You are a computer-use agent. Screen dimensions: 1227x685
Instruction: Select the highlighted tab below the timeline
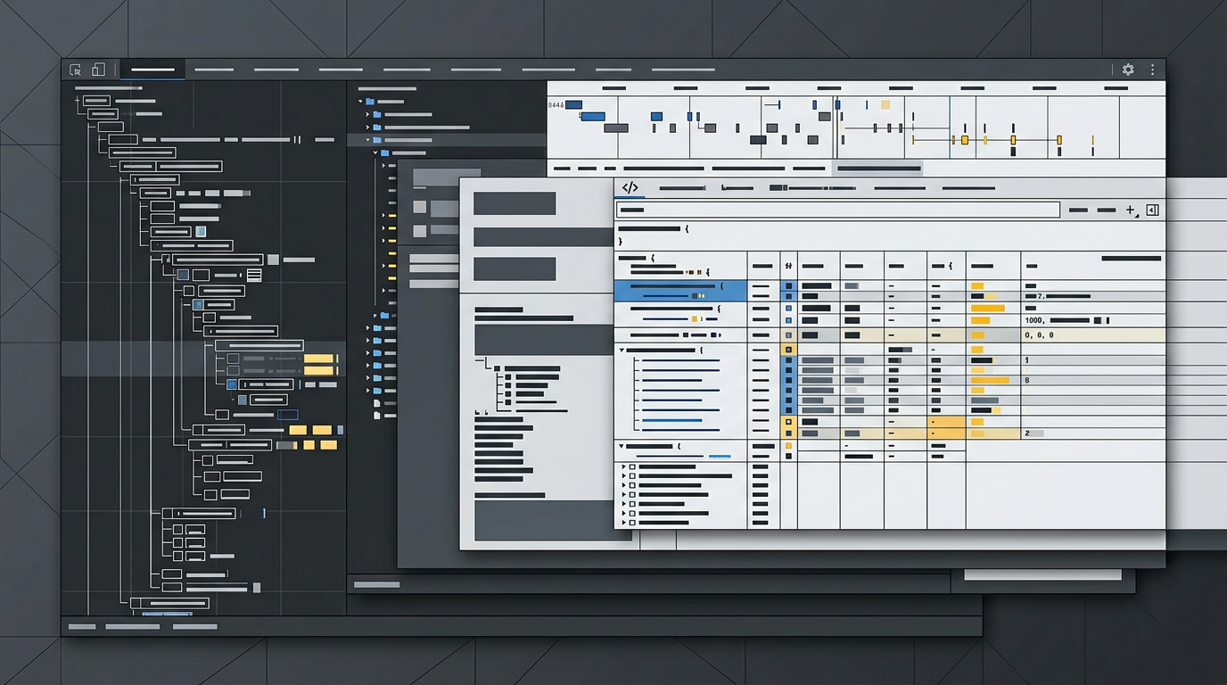878,168
